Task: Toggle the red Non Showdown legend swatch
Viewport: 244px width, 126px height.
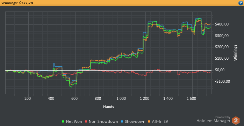Action: coord(86,122)
